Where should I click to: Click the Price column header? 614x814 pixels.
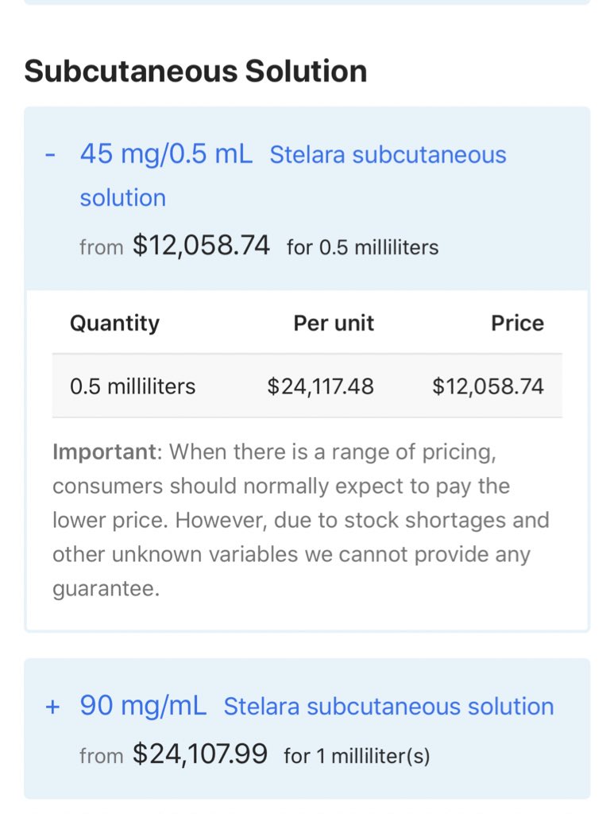tap(517, 324)
